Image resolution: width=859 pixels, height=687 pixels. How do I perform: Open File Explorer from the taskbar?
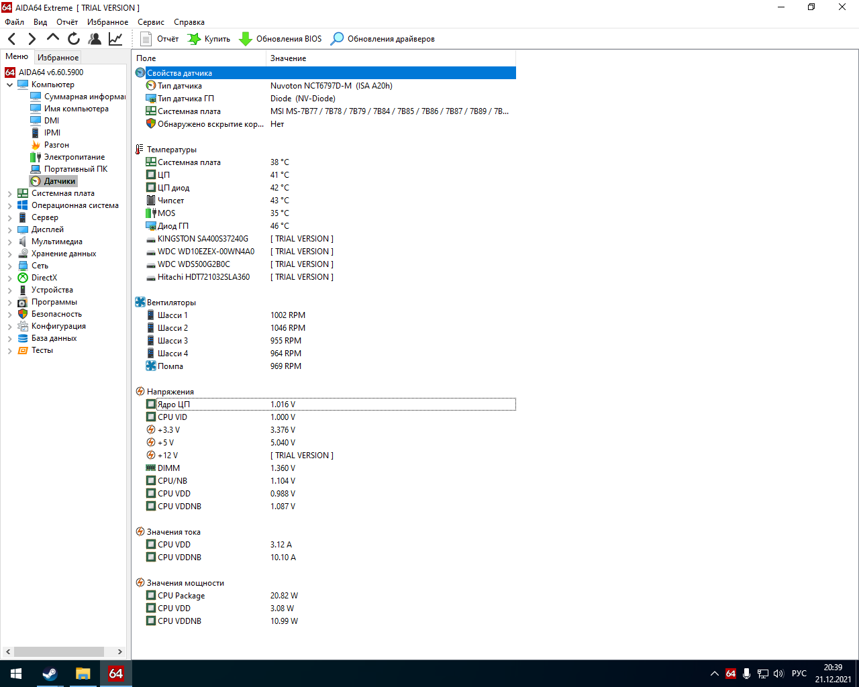click(x=83, y=674)
